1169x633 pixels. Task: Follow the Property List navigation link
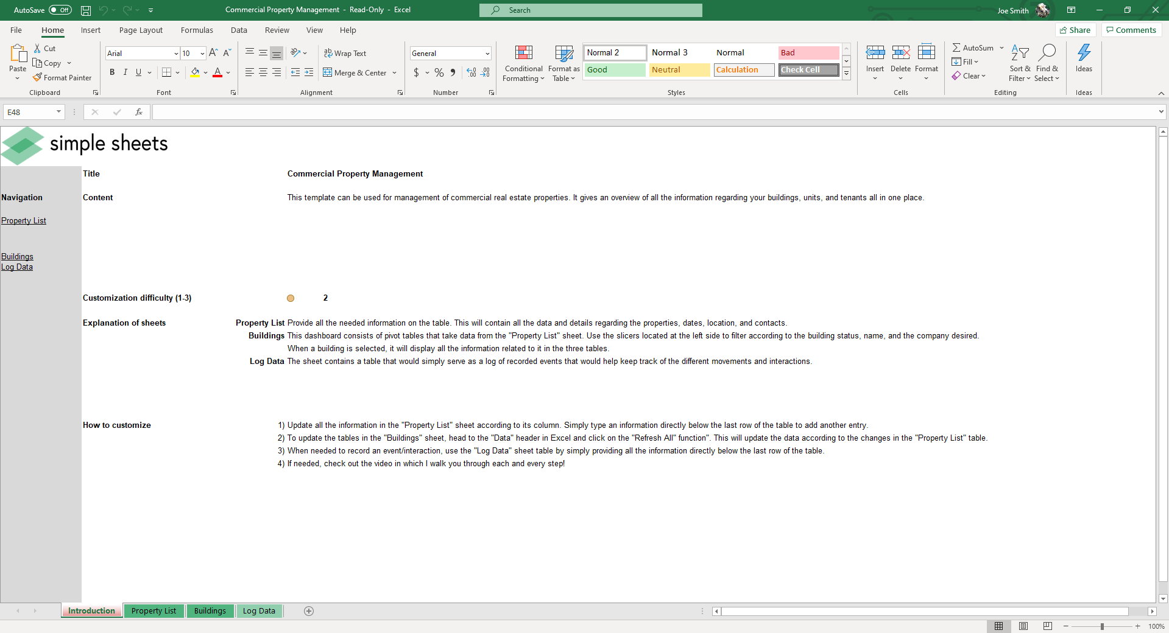[24, 220]
